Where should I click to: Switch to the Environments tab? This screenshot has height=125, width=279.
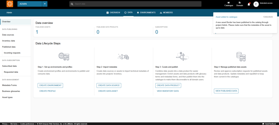point(146,13)
